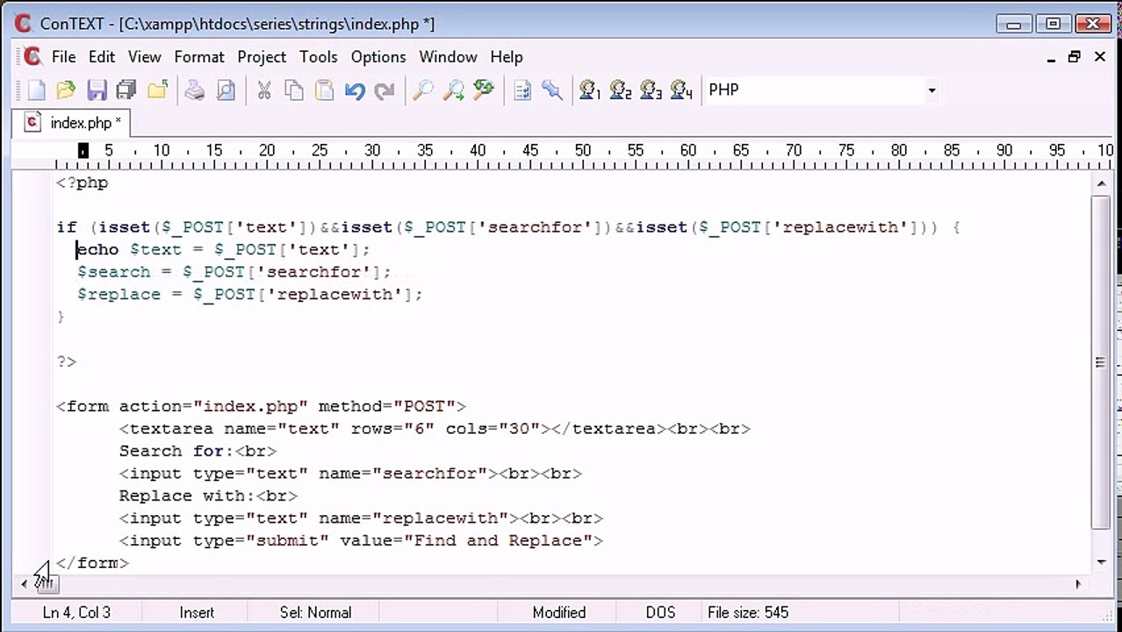This screenshot has width=1122, height=632.
Task: Click the 'Modified' status bar entry
Action: 559,613
